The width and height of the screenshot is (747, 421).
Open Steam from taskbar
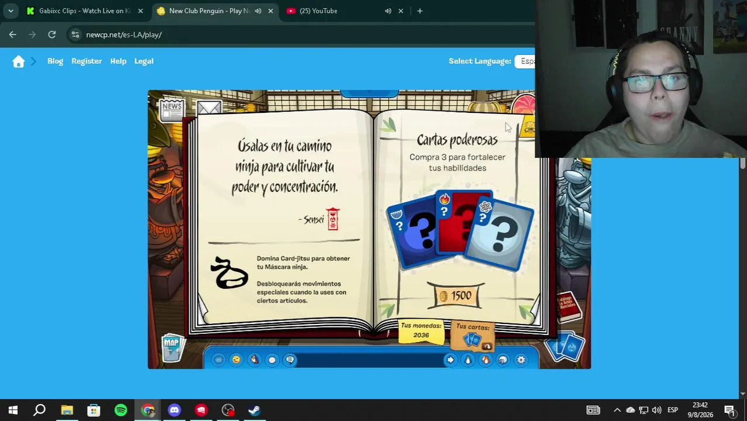(254, 410)
